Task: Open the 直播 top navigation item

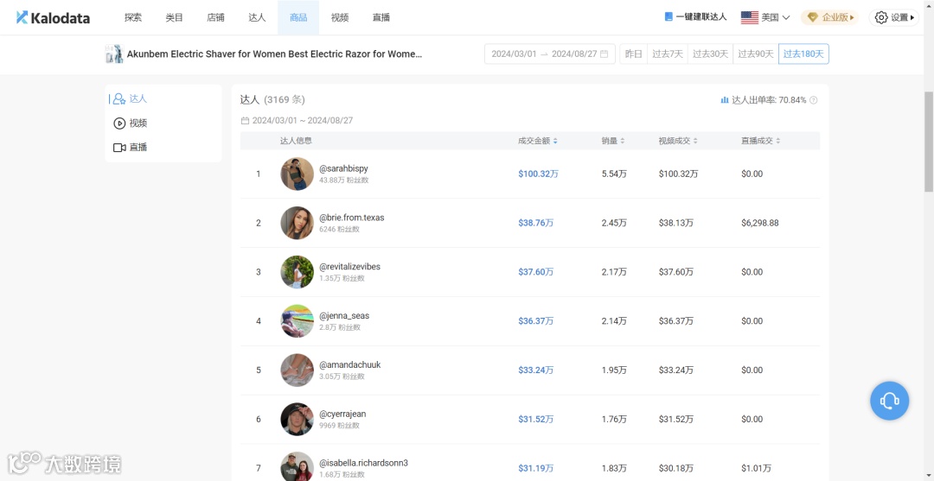Action: point(381,18)
